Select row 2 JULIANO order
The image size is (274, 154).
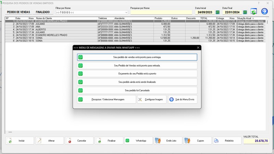pyautogui.click(x=135, y=24)
